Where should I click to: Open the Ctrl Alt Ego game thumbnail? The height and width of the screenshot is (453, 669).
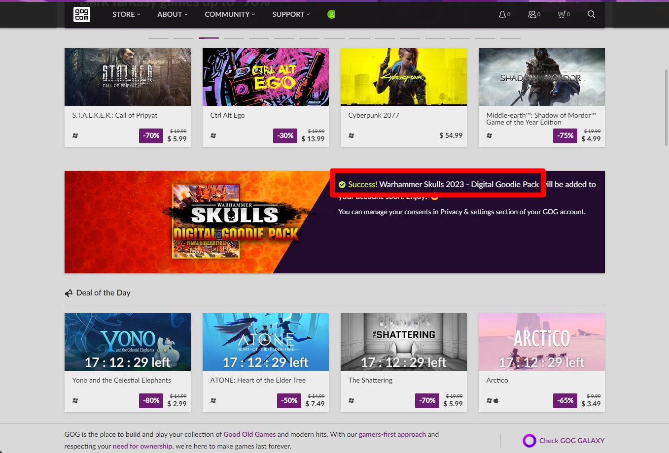(x=266, y=77)
